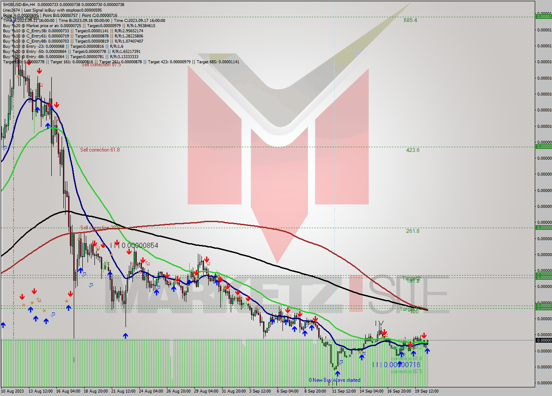Click the current price tag on the price axis
Viewport: 552px width, 396px height.
point(543,340)
